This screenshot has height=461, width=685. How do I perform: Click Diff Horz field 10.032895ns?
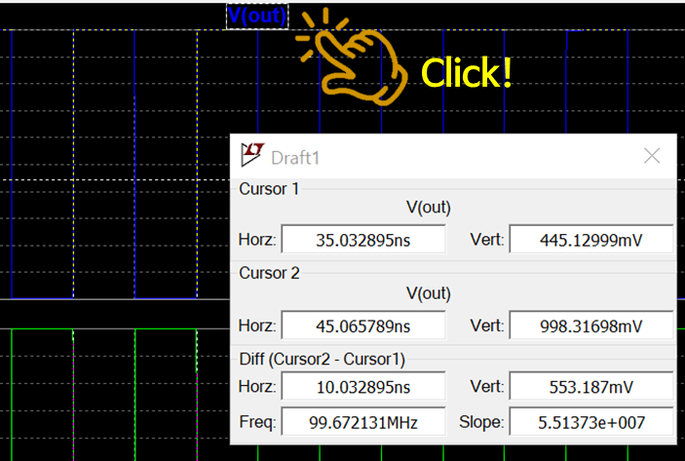(363, 386)
